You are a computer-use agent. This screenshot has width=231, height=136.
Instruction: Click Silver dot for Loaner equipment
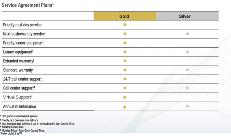187,52
